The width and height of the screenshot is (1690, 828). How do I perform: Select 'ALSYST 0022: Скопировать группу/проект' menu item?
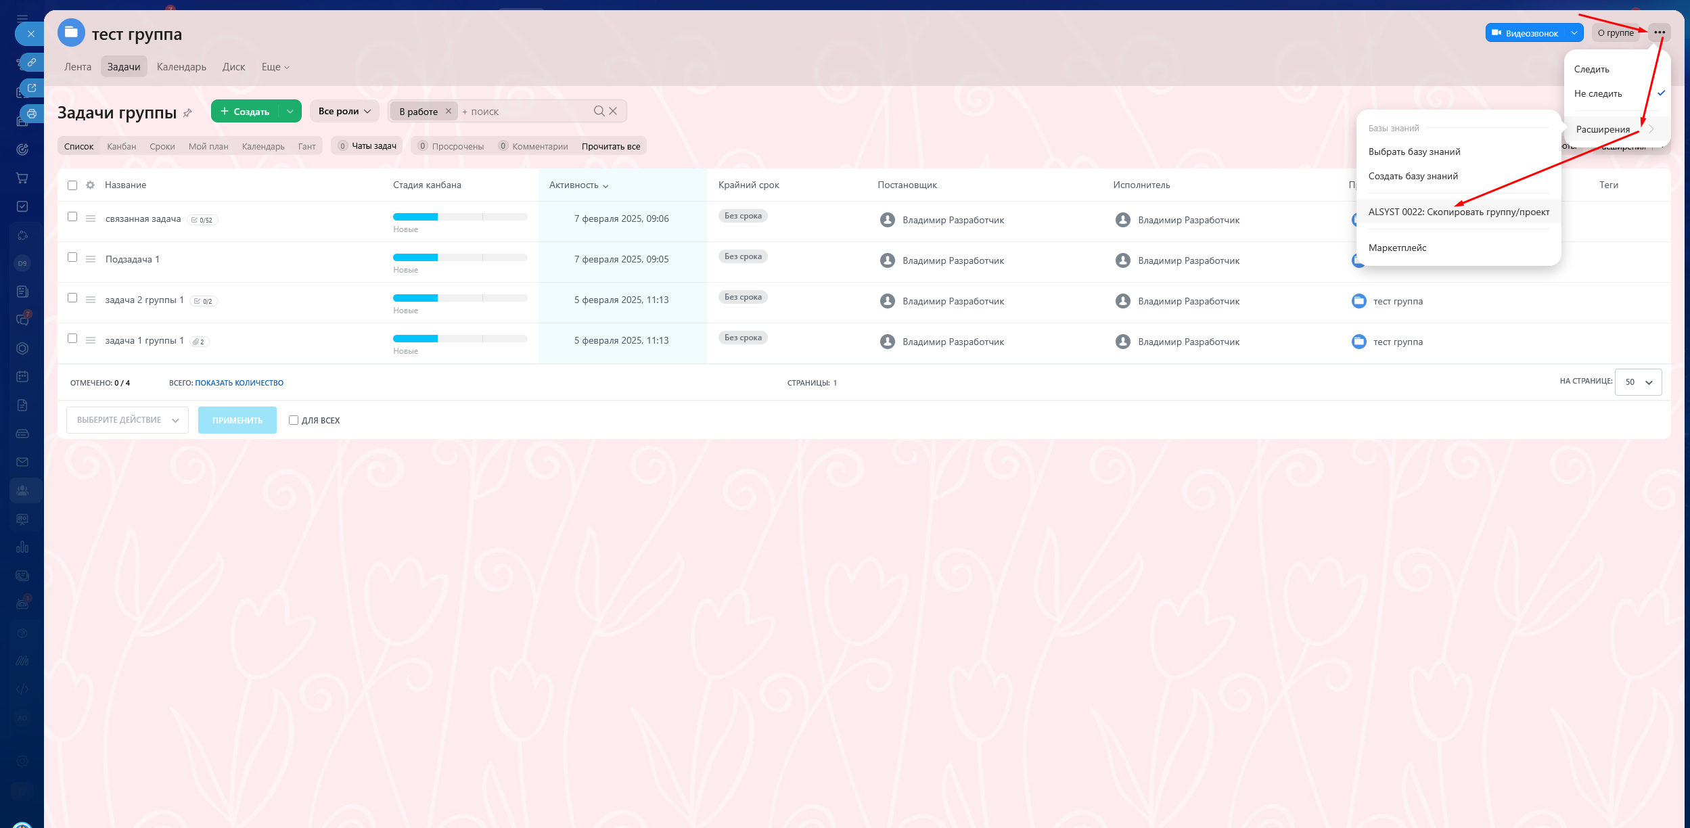pos(1458,212)
